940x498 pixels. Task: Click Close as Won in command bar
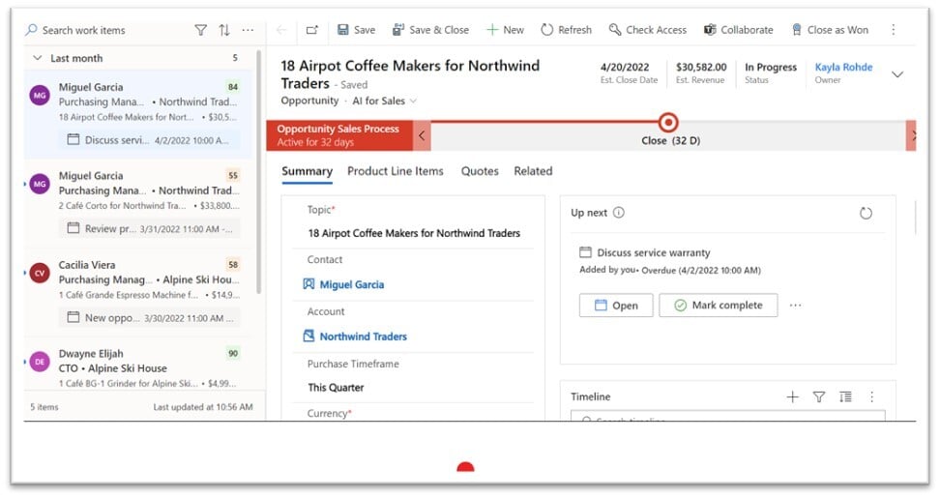point(829,30)
